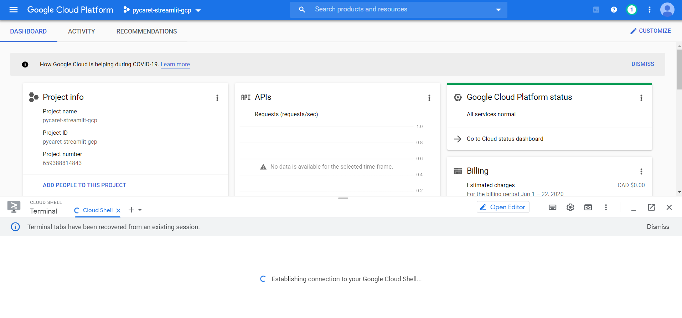Click the Billing card heading
Image resolution: width=682 pixels, height=318 pixels.
click(477, 171)
